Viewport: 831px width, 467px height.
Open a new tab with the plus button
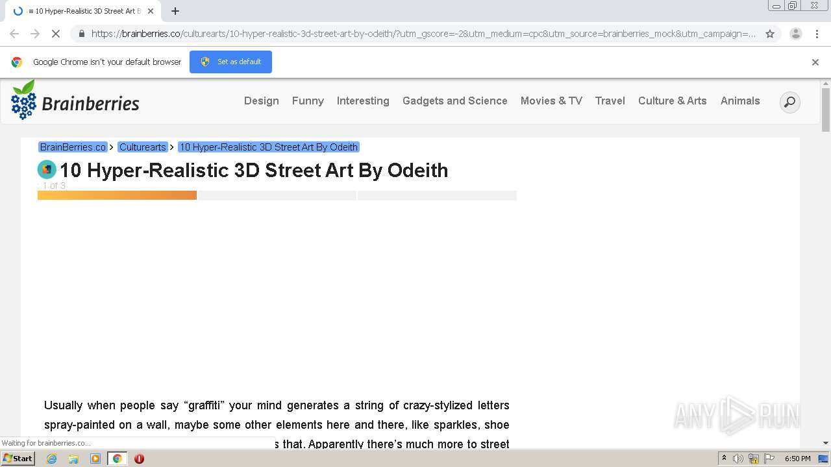175,11
